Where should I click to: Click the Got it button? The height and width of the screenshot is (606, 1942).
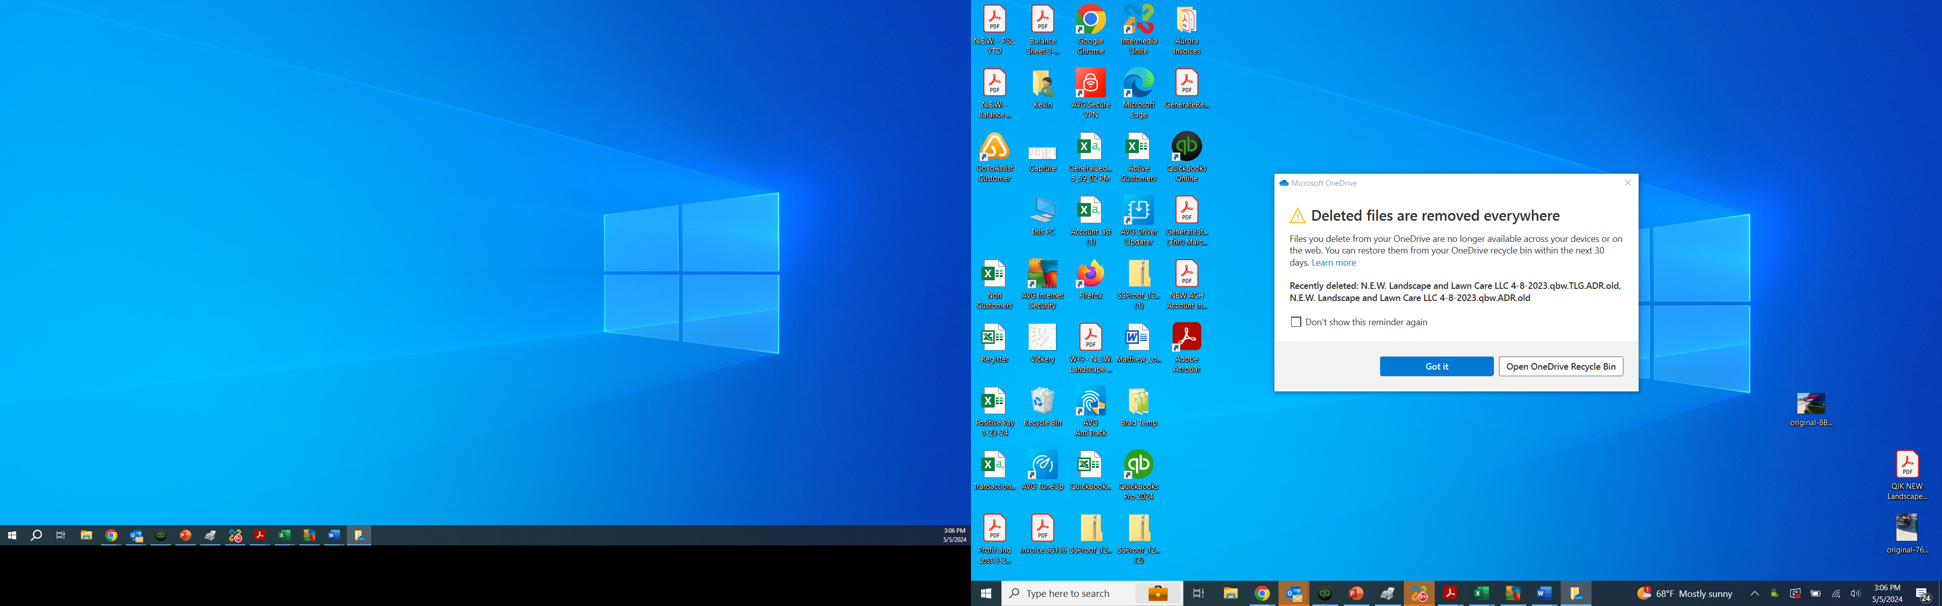click(x=1435, y=367)
